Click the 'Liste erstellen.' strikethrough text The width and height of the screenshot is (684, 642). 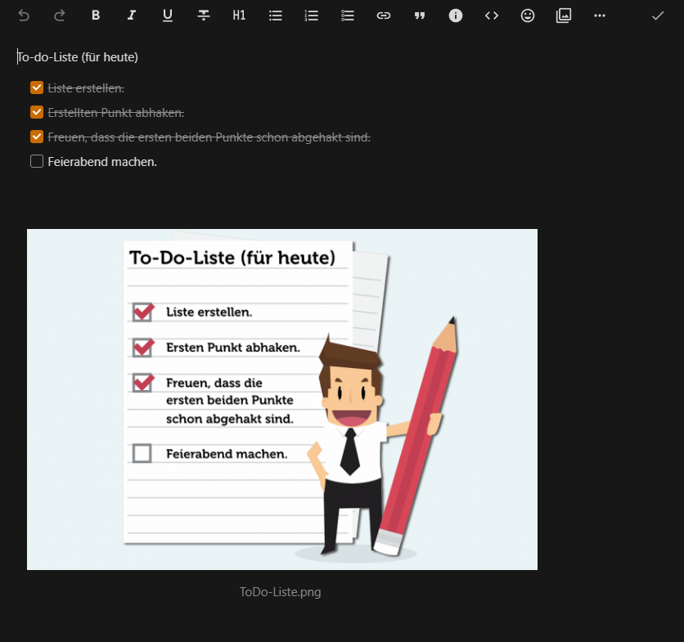(86, 88)
